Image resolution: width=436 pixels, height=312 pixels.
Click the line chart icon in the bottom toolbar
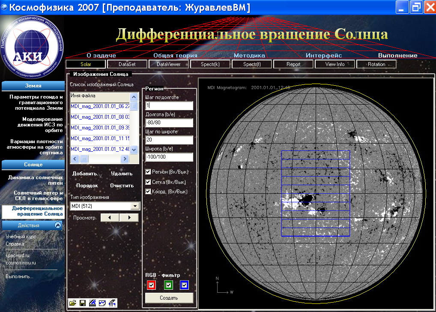(x=102, y=303)
